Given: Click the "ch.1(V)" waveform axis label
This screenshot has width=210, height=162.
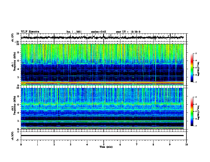Looking at the screenshot, I should tap(13, 38).
